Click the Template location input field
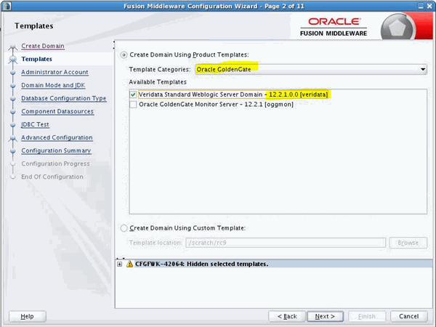Image resolution: width=436 pixels, height=327 pixels. click(286, 243)
